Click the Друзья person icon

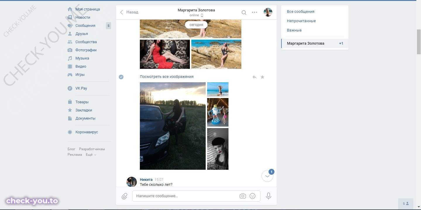70,34
